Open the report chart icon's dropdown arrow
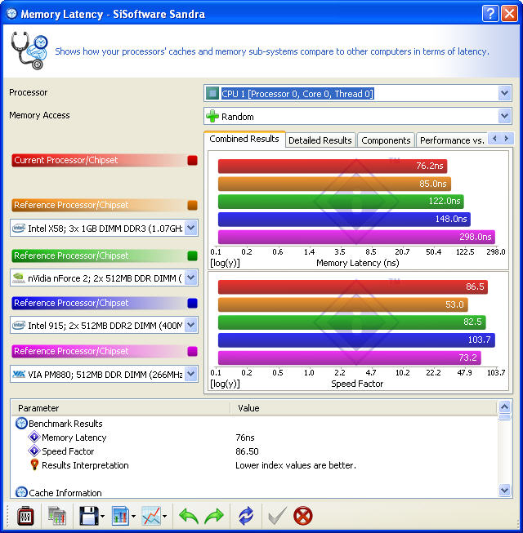Screen dimensions: 523x533 (x=133, y=517)
